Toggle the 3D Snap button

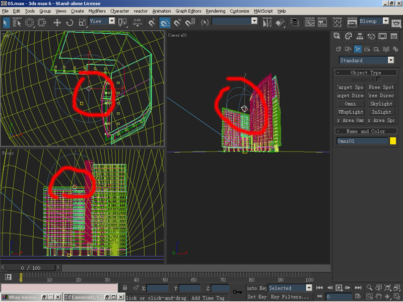(x=151, y=22)
